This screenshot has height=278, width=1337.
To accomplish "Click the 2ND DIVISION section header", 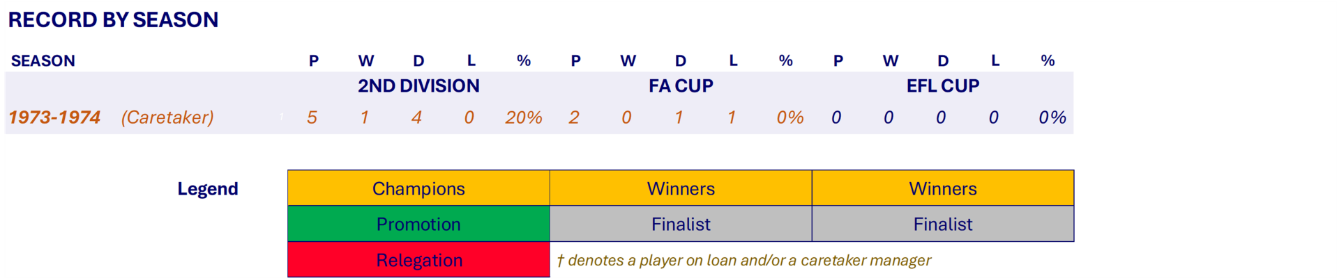I will coord(418,86).
